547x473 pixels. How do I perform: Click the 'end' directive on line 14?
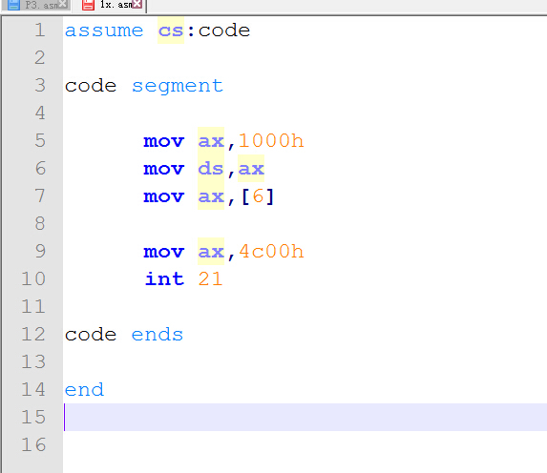point(84,390)
